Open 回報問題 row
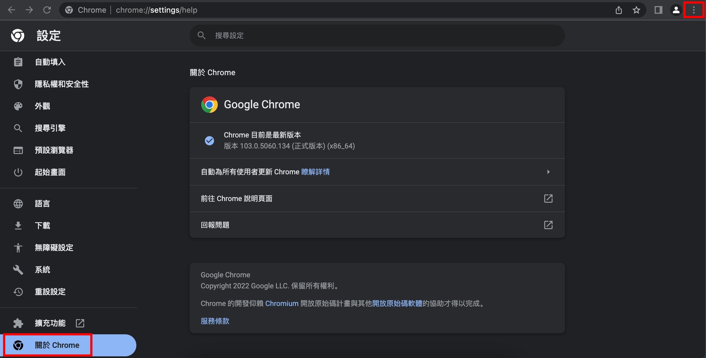This screenshot has height=358, width=706. [x=377, y=225]
